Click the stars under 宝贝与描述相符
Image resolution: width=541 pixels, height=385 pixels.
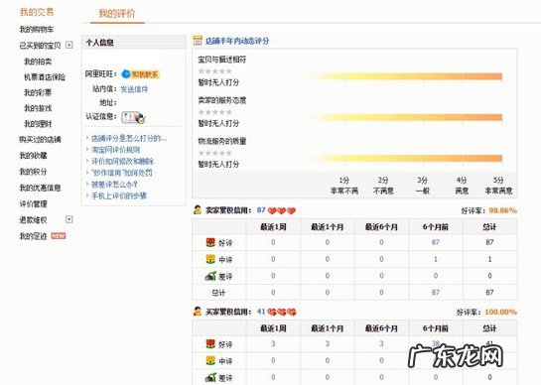[215, 71]
